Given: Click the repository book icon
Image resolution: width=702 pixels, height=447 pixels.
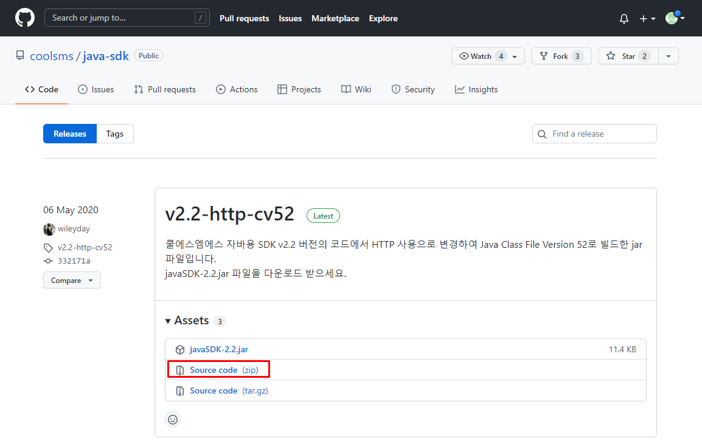Looking at the screenshot, I should pos(20,55).
